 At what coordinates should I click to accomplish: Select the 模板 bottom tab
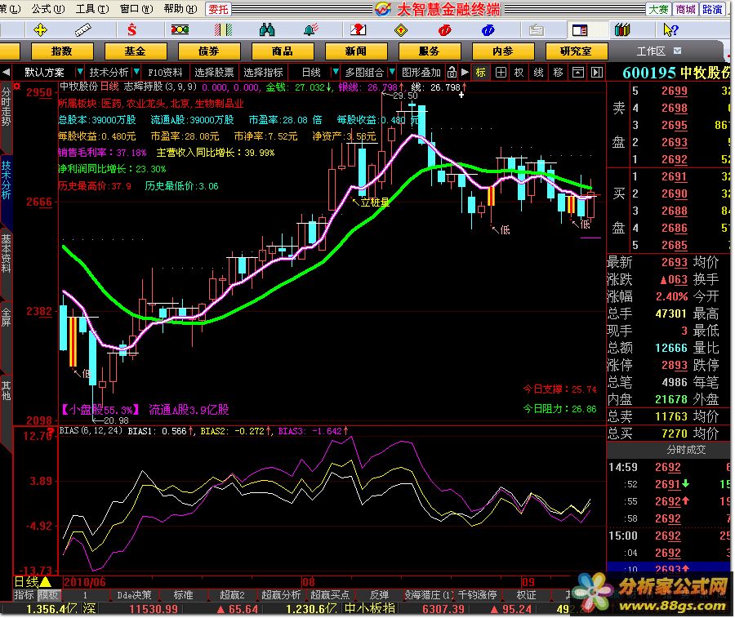point(48,595)
